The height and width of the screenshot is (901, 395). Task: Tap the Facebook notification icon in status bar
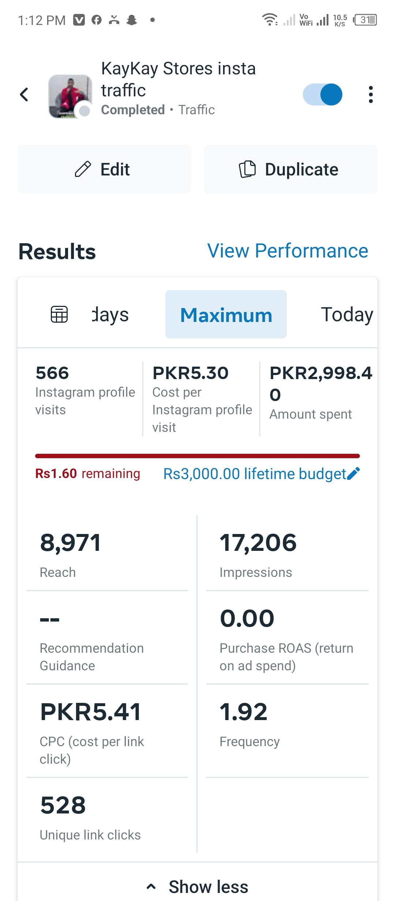point(97,20)
